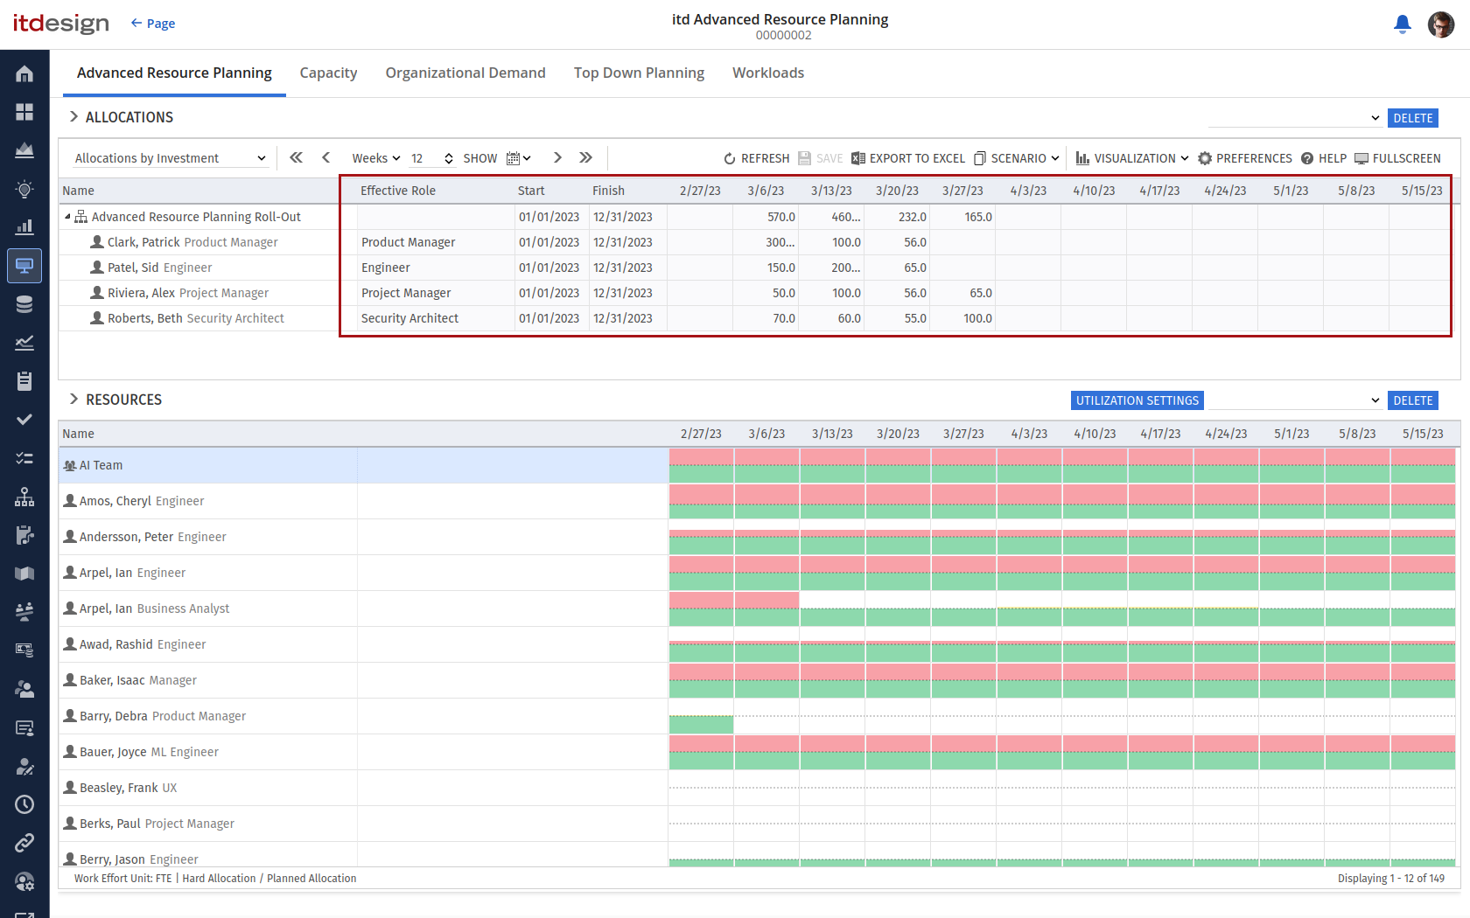Switch to Organizational Demand tab
This screenshot has width=1470, height=918.
(x=465, y=73)
